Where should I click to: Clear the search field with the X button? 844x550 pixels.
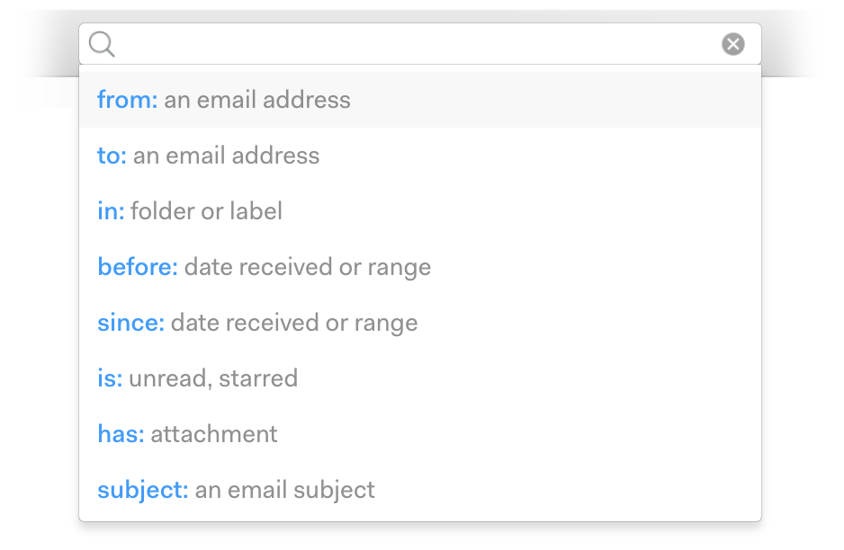tap(733, 44)
